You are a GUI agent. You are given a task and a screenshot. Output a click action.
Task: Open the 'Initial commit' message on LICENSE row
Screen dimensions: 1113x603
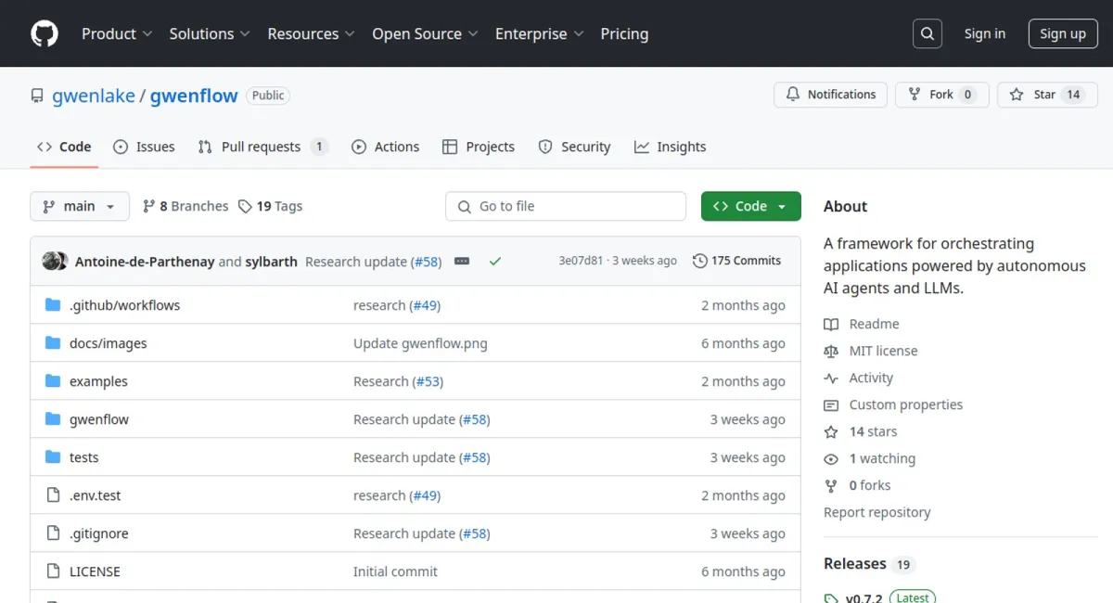pyautogui.click(x=395, y=571)
